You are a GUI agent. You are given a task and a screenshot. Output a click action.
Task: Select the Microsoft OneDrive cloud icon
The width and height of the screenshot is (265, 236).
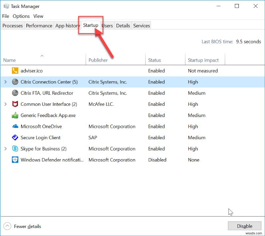click(15, 126)
